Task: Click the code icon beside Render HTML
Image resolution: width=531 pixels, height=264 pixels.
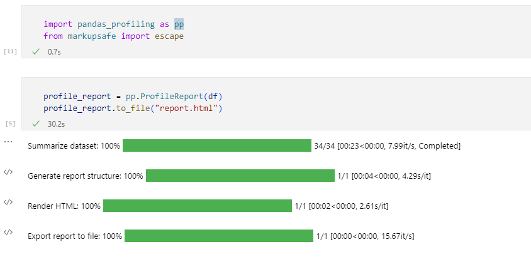Action: 8,202
